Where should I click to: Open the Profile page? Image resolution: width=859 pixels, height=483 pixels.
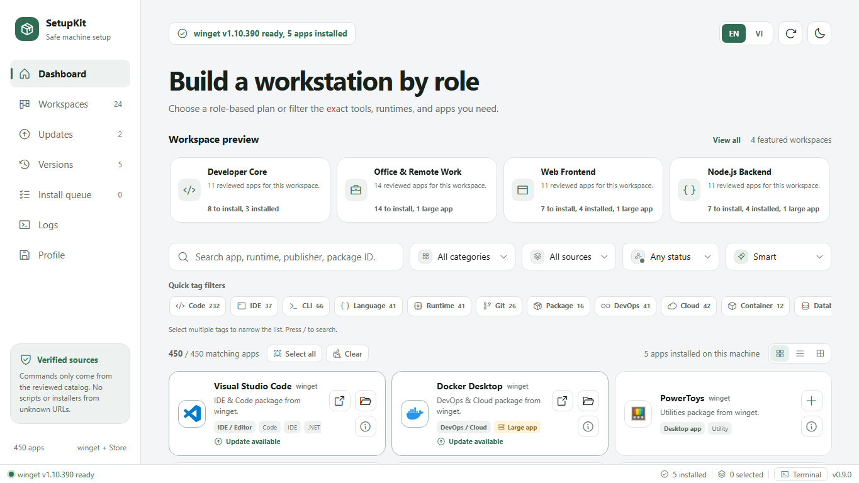[x=70, y=255]
